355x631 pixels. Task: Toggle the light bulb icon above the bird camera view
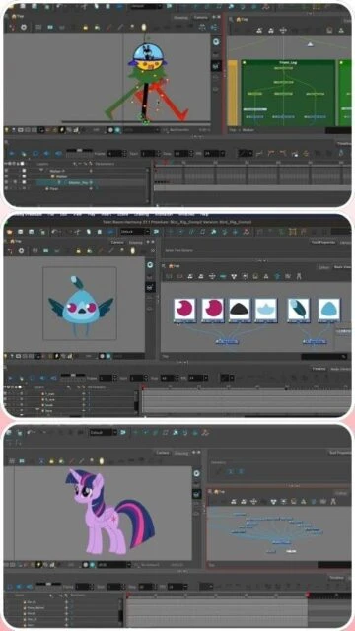pos(132,251)
